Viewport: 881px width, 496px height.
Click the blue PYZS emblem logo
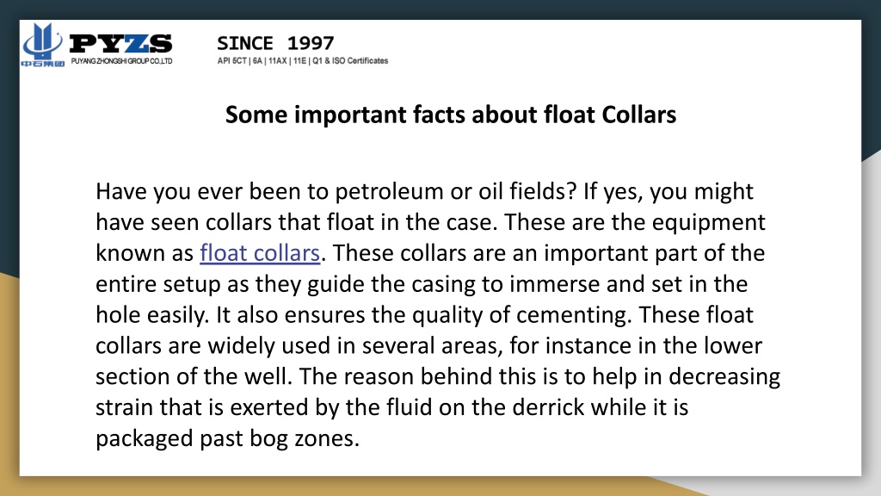pyautogui.click(x=43, y=40)
